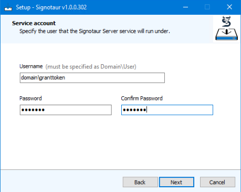Click the 'Service account' heading text
The image size is (241, 192).
(34, 23)
